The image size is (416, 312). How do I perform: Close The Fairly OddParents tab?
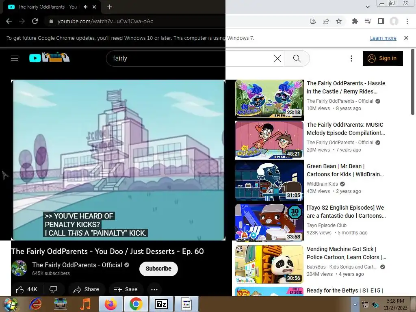coord(94,7)
